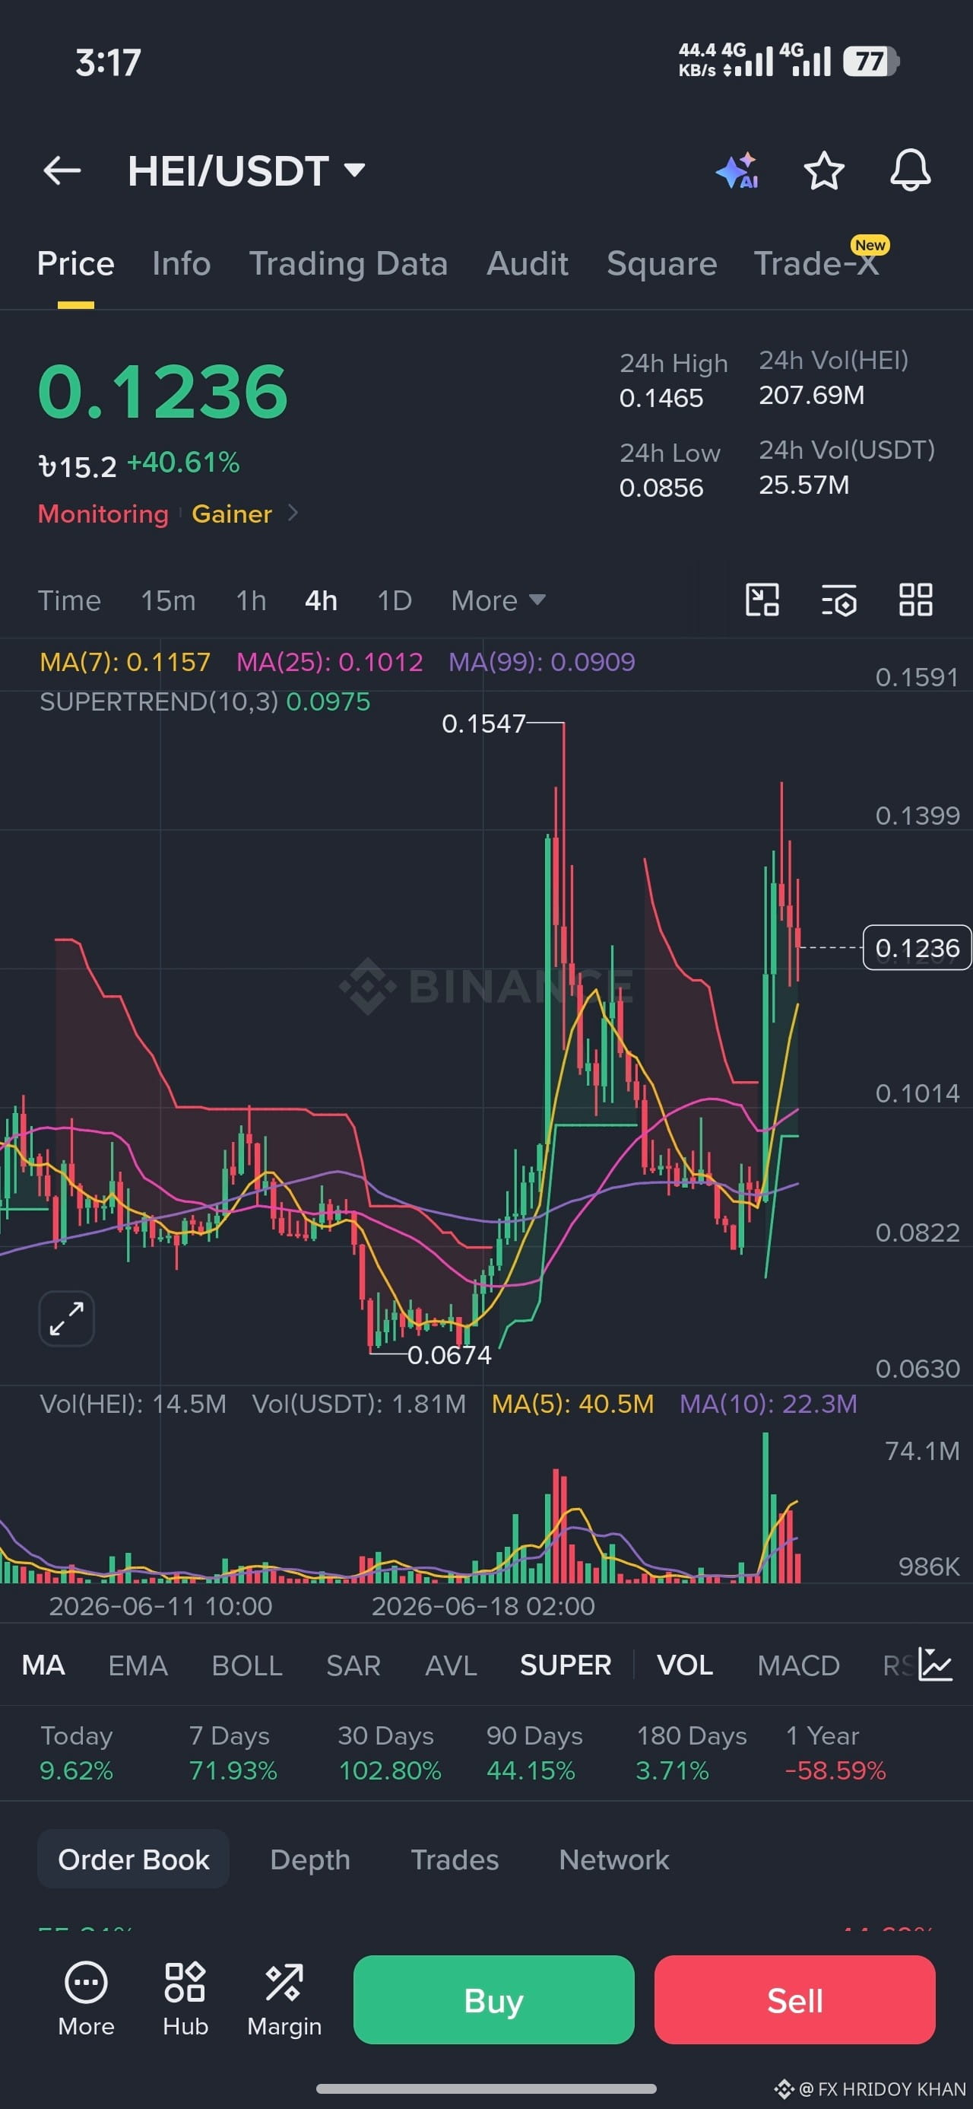Open the chart drawing tools icon

point(762,600)
